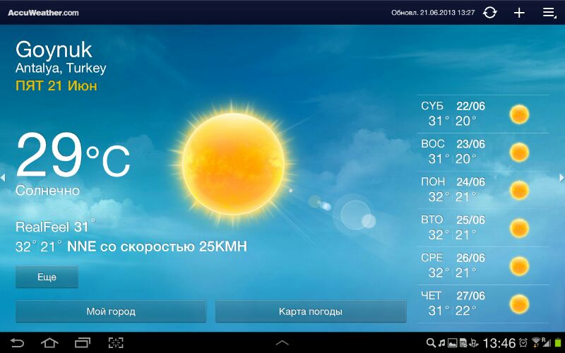Image resolution: width=565 pixels, height=353 pixels.
Task: Tap the screenshot capture icon
Action: click(115, 343)
